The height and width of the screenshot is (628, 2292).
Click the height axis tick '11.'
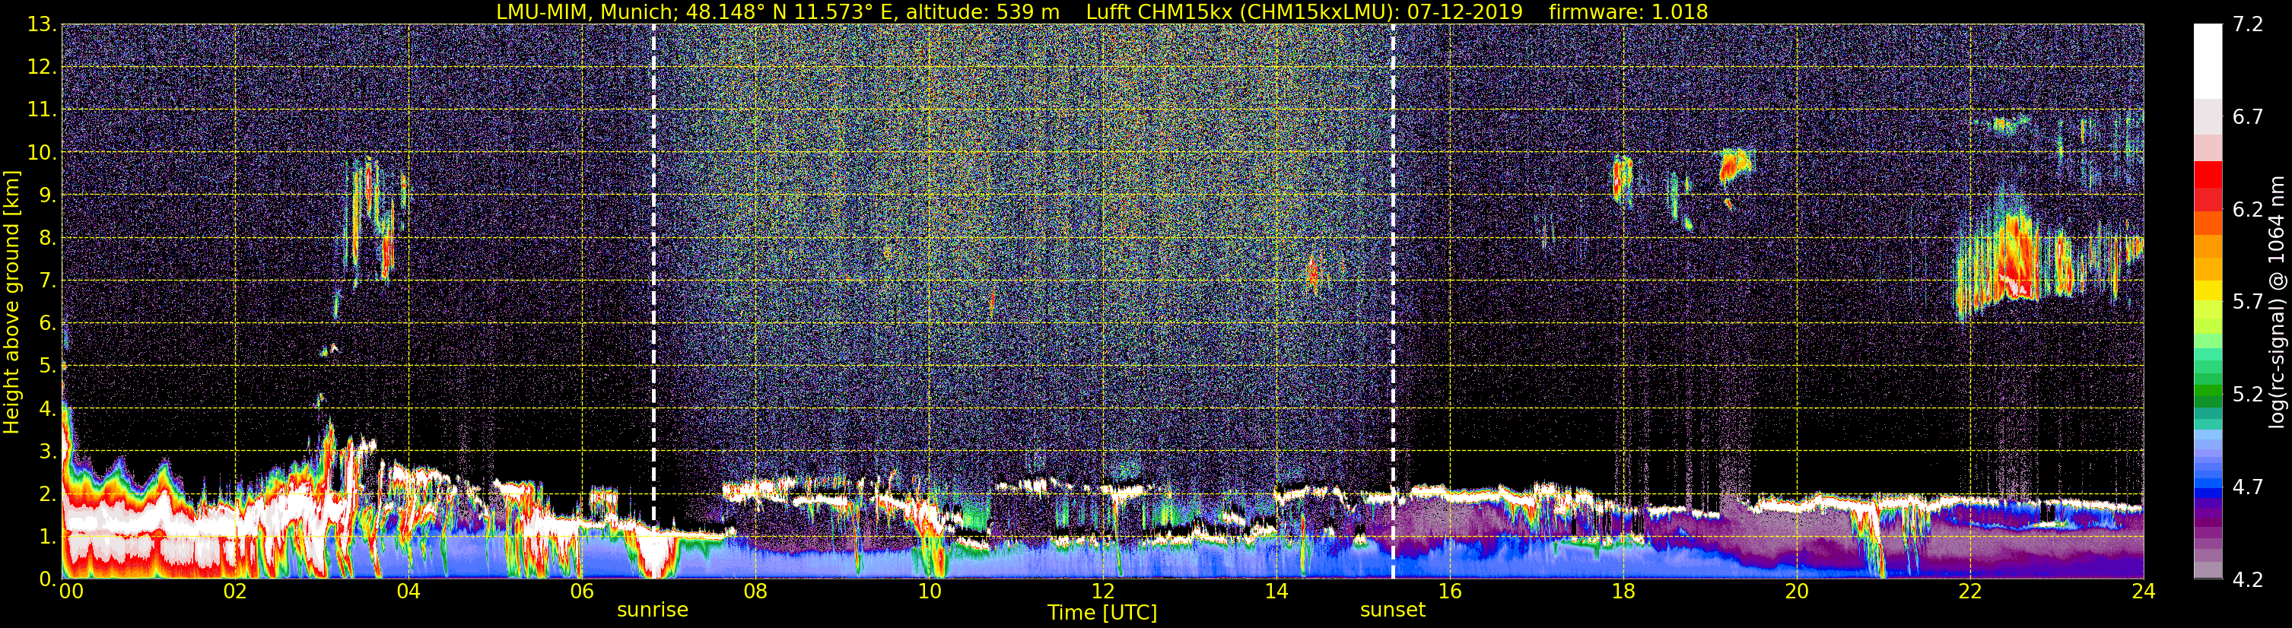(42, 110)
